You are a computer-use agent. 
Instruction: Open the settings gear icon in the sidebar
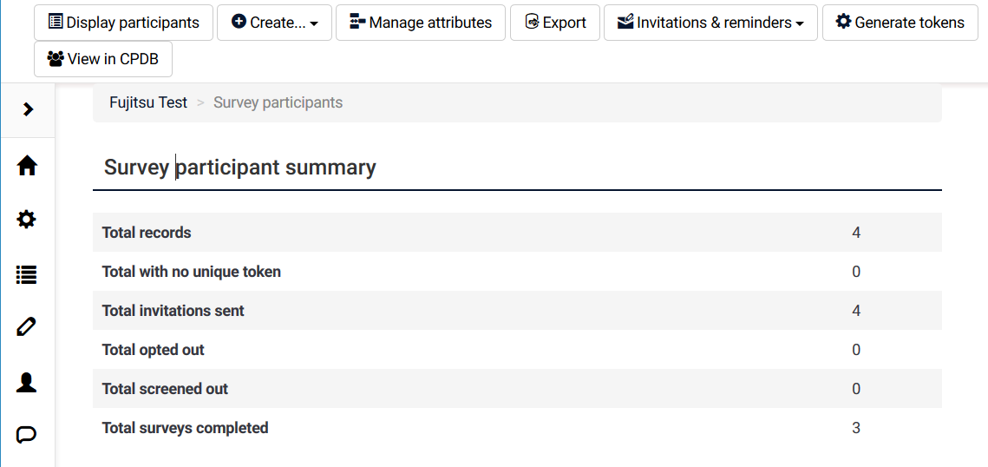pyautogui.click(x=27, y=220)
